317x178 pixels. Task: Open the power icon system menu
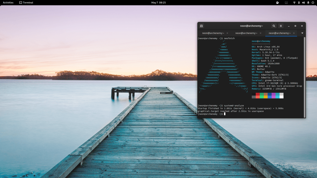pos(313,2)
